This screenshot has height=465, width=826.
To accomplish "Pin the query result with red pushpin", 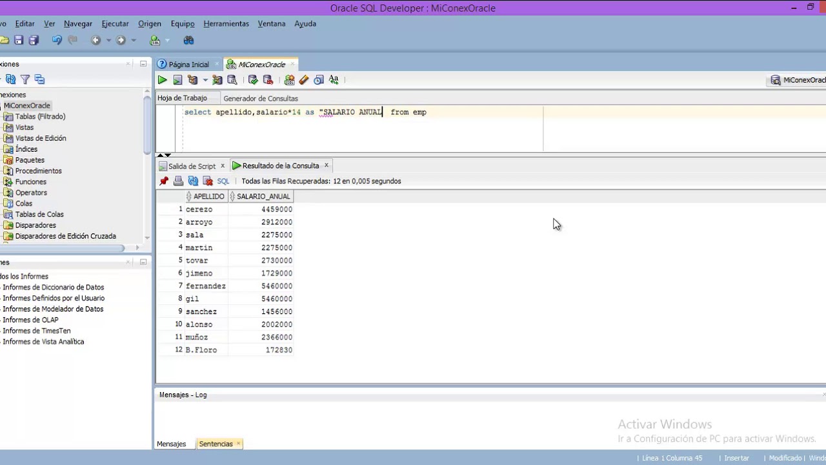I will [x=164, y=181].
